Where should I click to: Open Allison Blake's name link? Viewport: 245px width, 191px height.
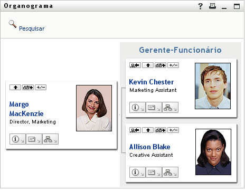(x=150, y=147)
